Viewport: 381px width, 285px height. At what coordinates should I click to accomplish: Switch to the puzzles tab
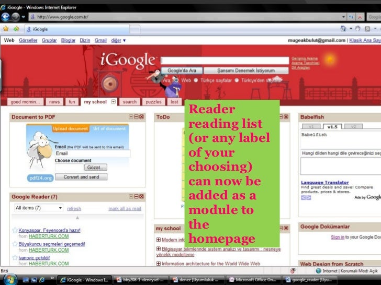(x=153, y=102)
